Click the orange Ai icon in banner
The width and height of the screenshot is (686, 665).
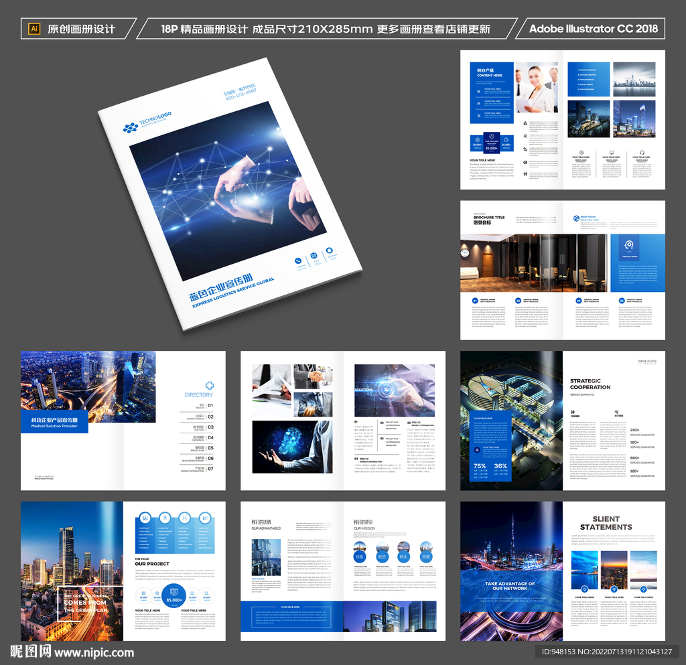pyautogui.click(x=33, y=29)
